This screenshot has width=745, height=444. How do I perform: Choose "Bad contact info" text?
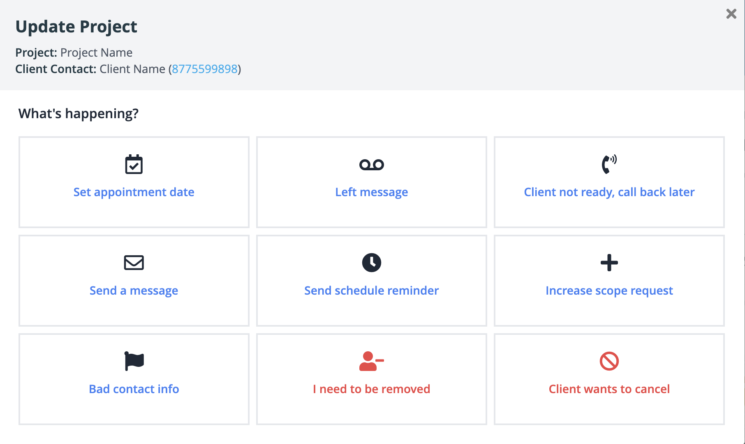point(134,389)
